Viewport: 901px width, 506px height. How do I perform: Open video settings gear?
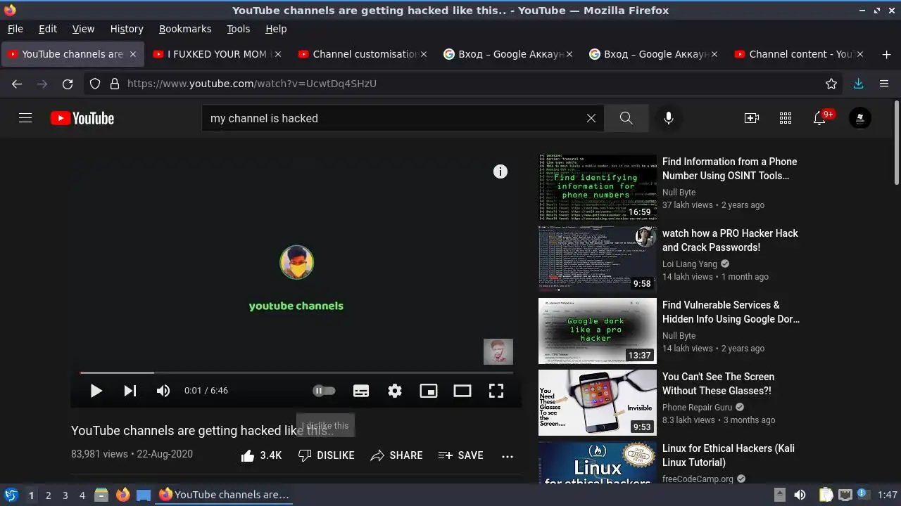395,391
